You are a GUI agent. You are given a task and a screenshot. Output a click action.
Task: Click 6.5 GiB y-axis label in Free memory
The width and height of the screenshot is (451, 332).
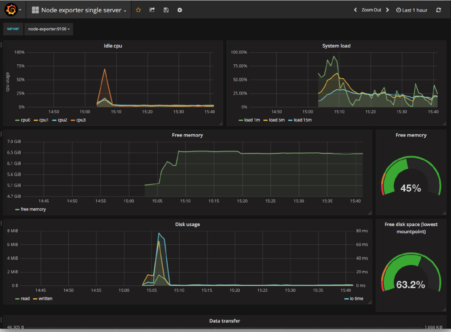coord(14,152)
